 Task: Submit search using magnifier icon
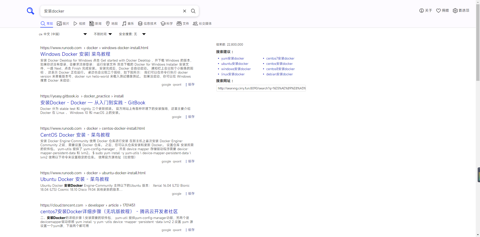click(x=193, y=11)
